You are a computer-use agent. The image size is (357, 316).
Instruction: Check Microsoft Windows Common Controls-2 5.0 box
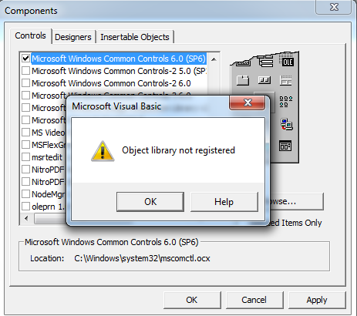tap(26, 71)
